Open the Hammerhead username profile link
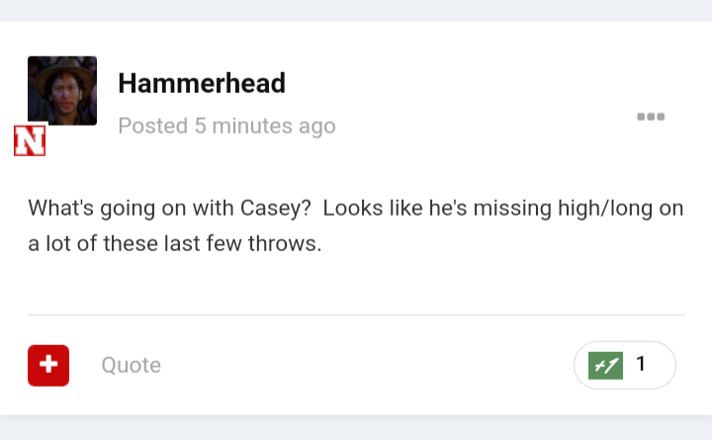The width and height of the screenshot is (712, 440). [202, 83]
